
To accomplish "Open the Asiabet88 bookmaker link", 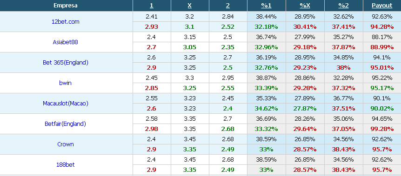I will (x=66, y=42).
